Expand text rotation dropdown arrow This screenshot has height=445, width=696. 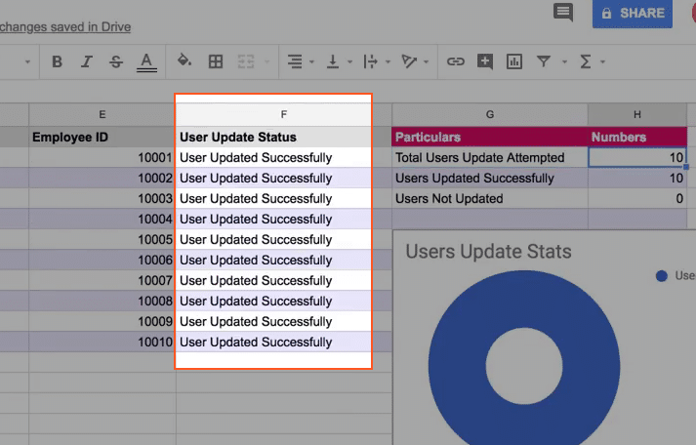pos(427,61)
